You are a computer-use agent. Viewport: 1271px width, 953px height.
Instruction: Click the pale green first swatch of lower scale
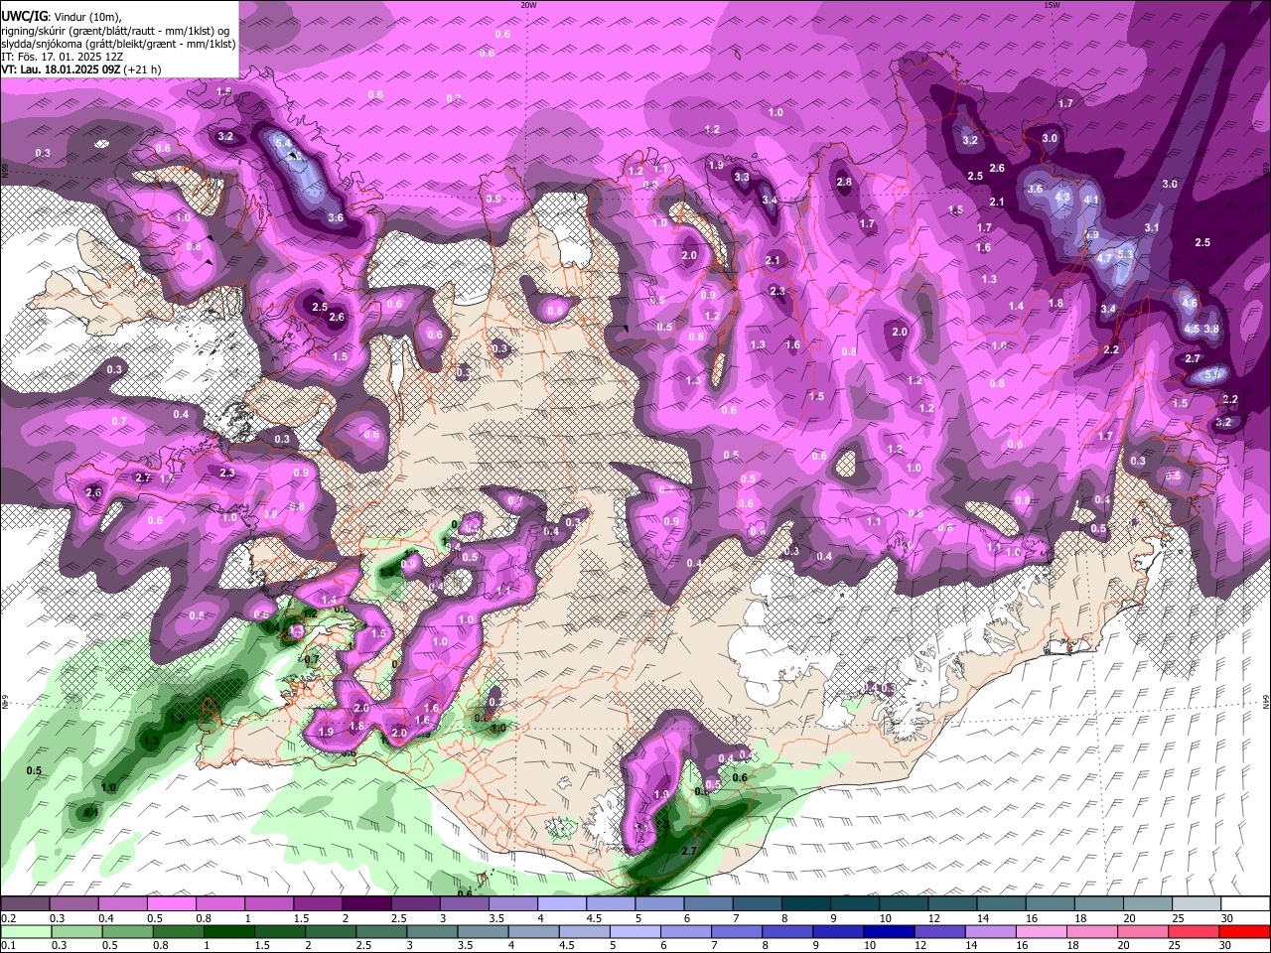pos(25,931)
